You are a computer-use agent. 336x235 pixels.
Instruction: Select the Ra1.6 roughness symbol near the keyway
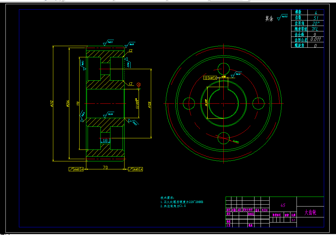(x=237, y=74)
